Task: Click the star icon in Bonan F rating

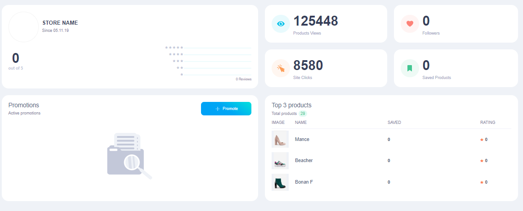Action: [482, 182]
